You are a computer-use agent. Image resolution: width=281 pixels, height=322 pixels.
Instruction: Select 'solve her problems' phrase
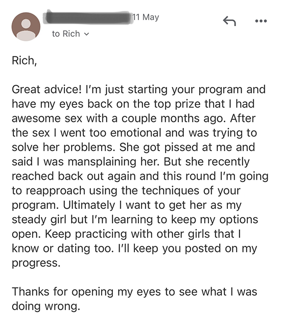click(x=63, y=147)
